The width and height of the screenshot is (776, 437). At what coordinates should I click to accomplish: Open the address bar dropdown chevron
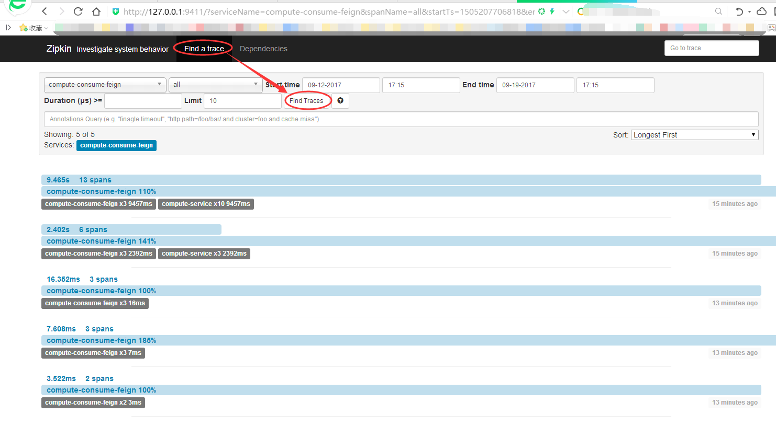[566, 11]
